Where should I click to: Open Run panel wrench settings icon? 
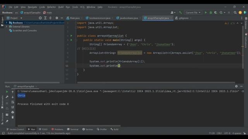(7, 97)
